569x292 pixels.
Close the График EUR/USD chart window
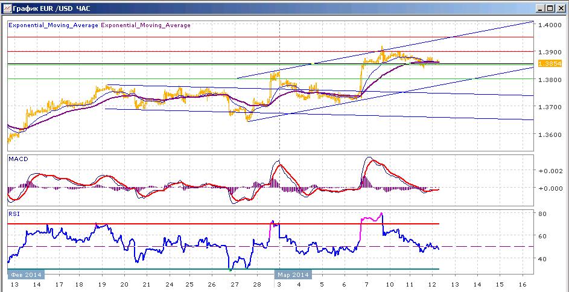560,8
